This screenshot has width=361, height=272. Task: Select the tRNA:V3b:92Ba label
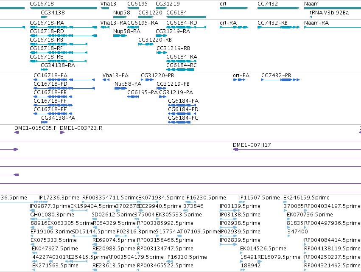tap(329, 12)
